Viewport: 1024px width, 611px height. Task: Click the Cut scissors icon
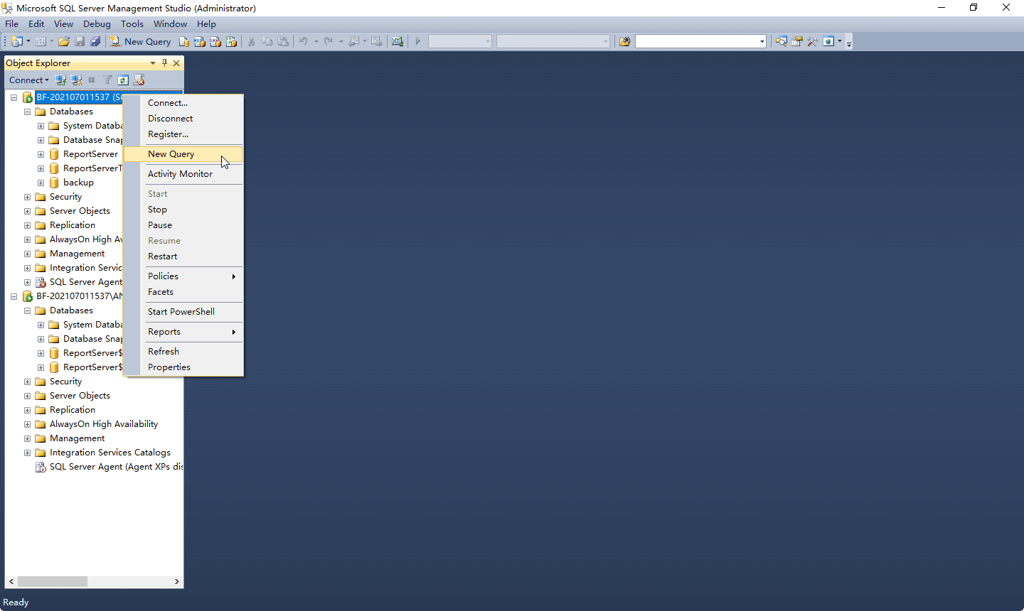251,41
